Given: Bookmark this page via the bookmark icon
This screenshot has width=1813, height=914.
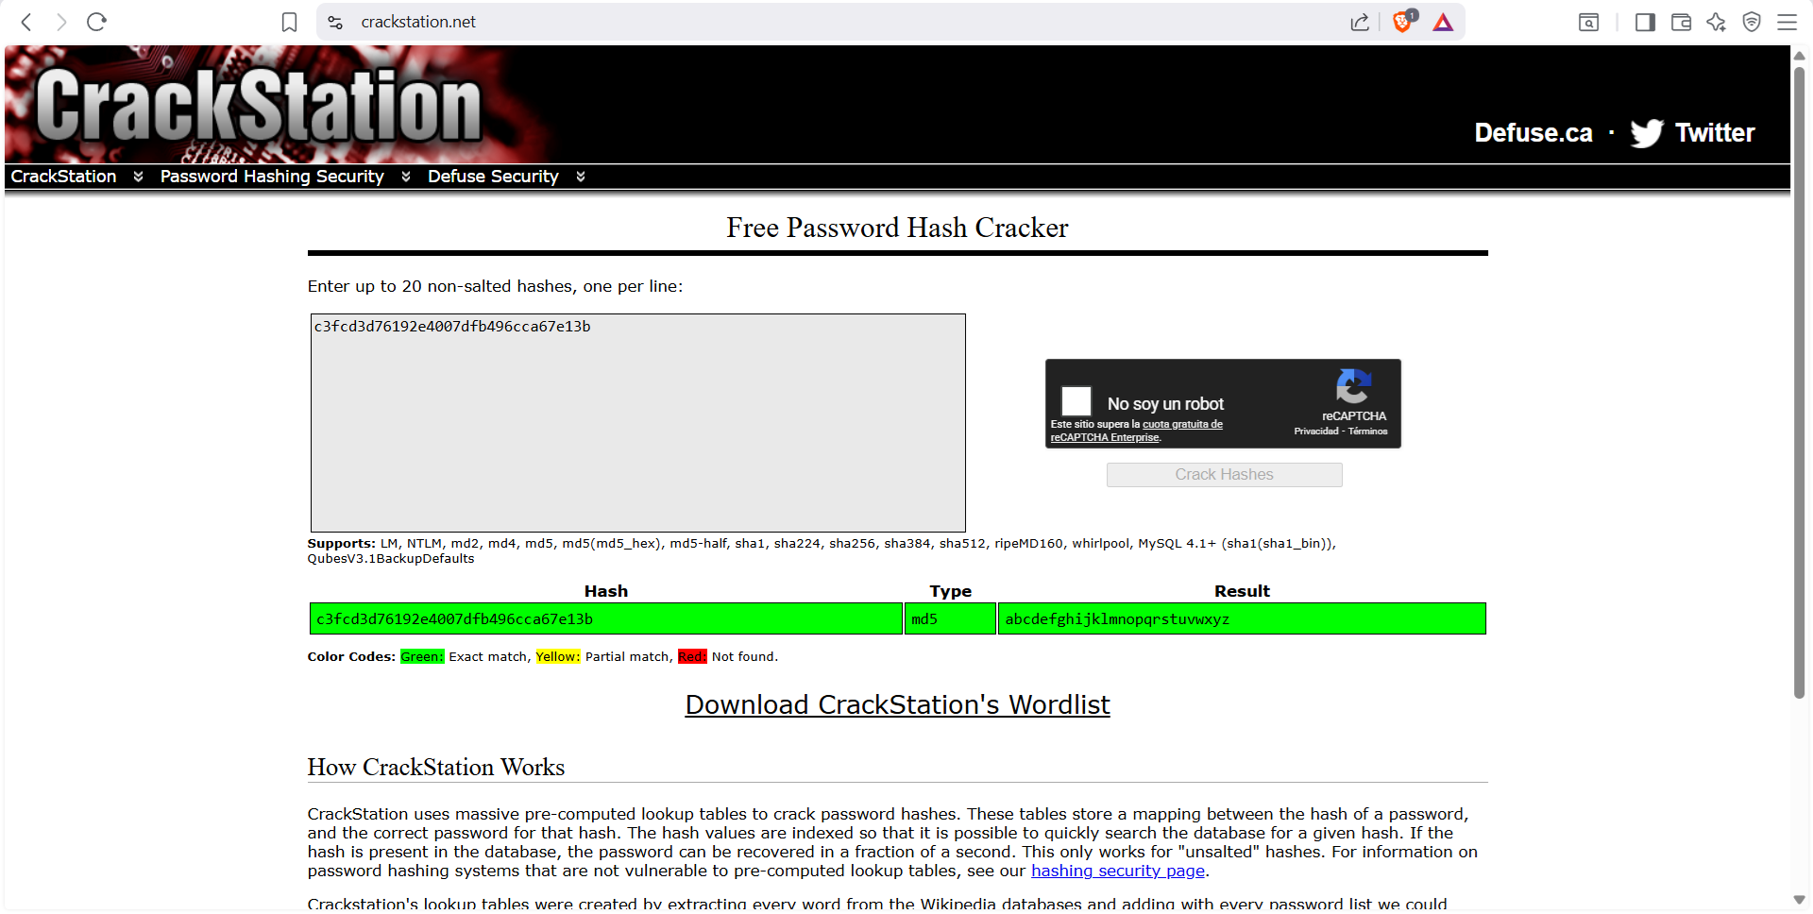Looking at the screenshot, I should pos(289,22).
